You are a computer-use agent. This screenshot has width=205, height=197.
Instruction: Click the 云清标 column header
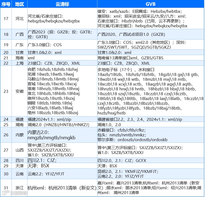tap(62, 4)
